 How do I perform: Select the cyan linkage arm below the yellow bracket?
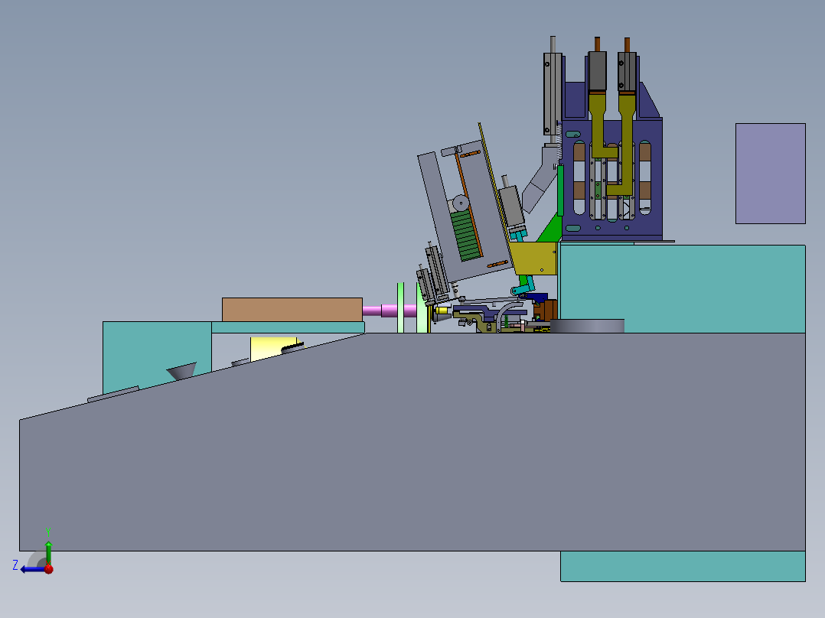[x=523, y=288]
